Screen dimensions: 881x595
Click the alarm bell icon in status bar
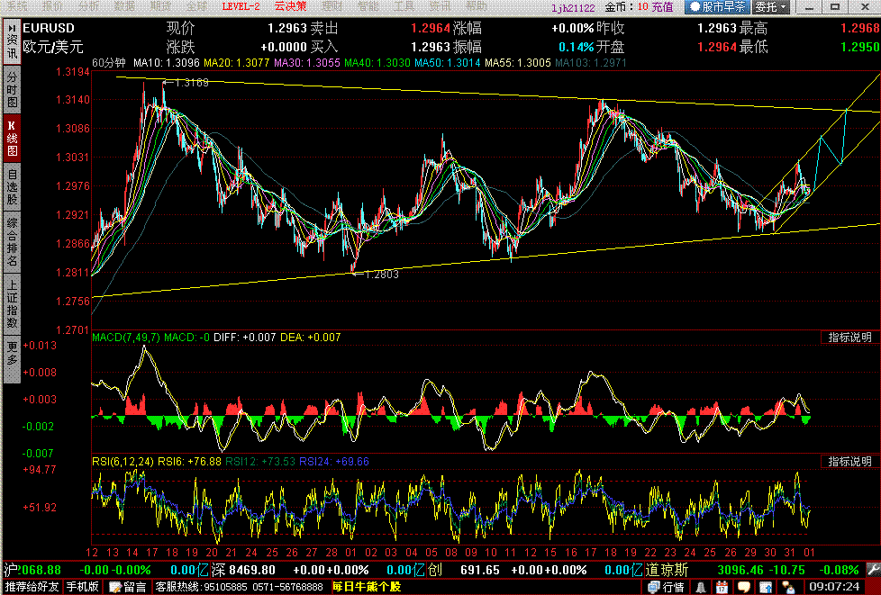[x=701, y=587]
